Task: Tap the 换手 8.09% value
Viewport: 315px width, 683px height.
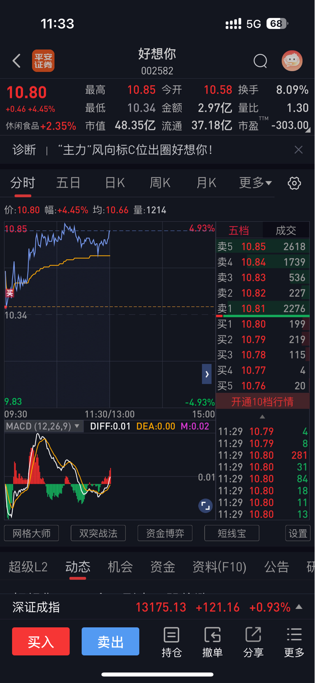Action: pos(292,90)
